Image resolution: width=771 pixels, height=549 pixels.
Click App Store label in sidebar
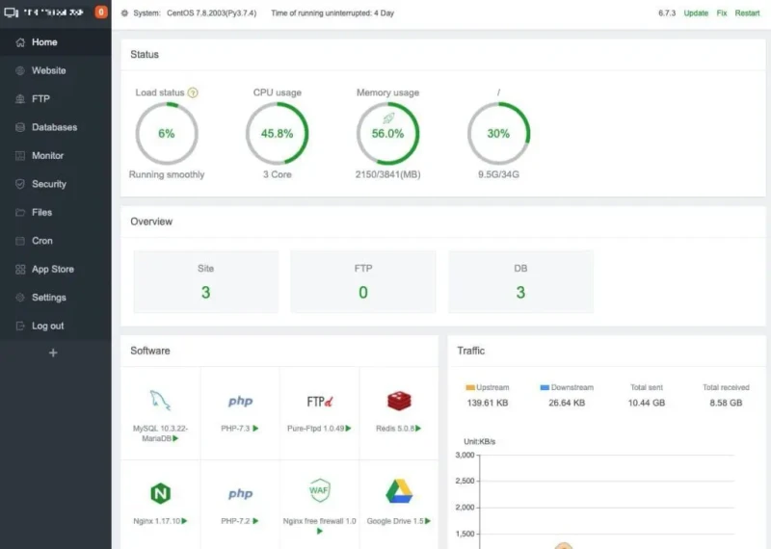[53, 270]
